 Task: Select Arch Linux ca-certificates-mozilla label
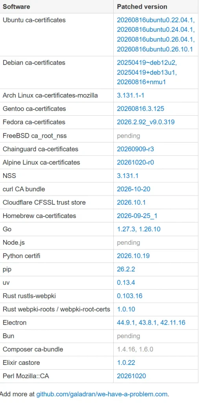tap(50, 96)
